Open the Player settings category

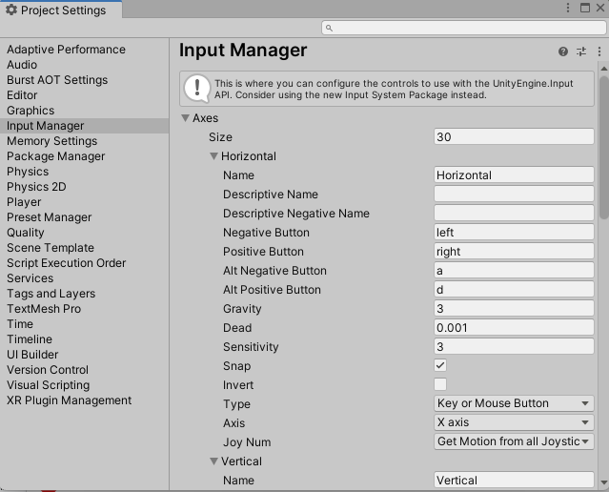[24, 202]
